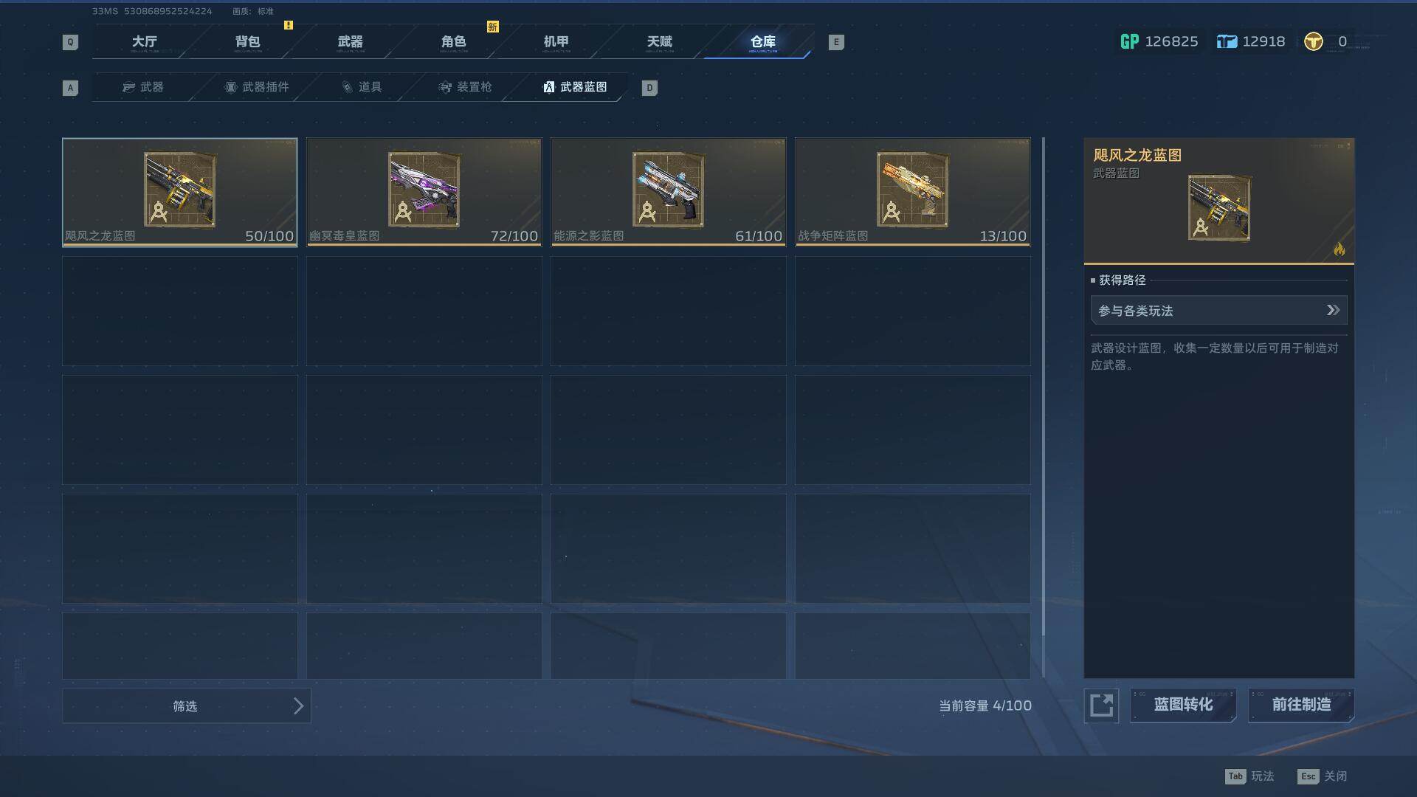Click the 前往制造 button
Viewport: 1417px width, 797px height.
[1301, 705]
